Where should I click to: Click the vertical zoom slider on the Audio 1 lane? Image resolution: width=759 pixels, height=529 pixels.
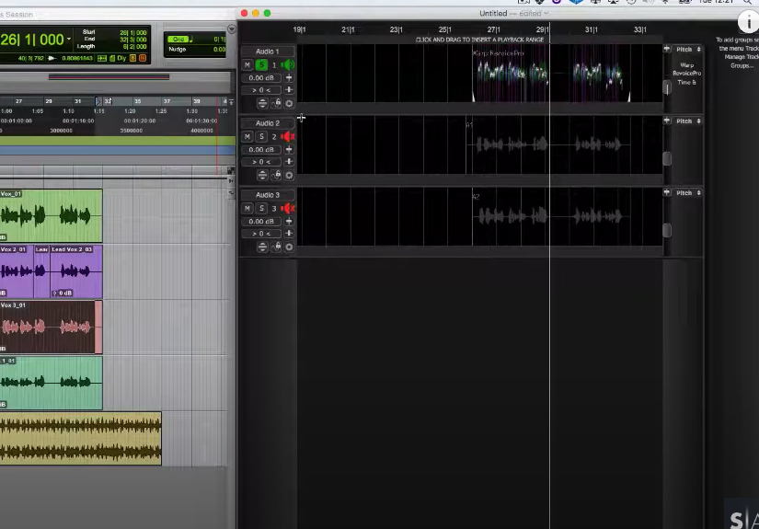click(x=667, y=87)
